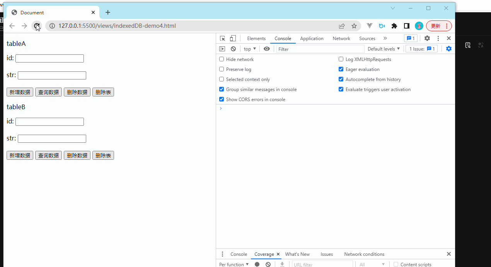The height and width of the screenshot is (267, 491).
Task: Open the Network conditions drawer tab
Action: tap(364, 254)
